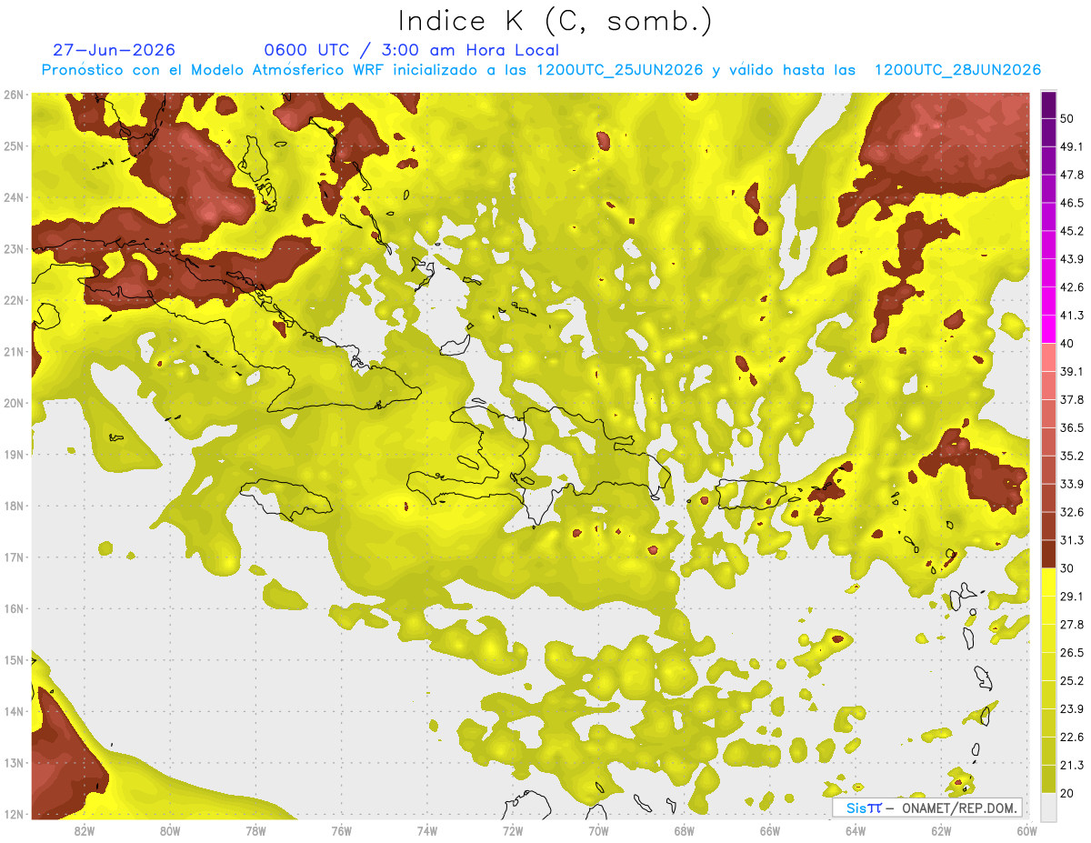The width and height of the screenshot is (1091, 843).
Task: Click the '76W' longitude label
Action: point(341,830)
